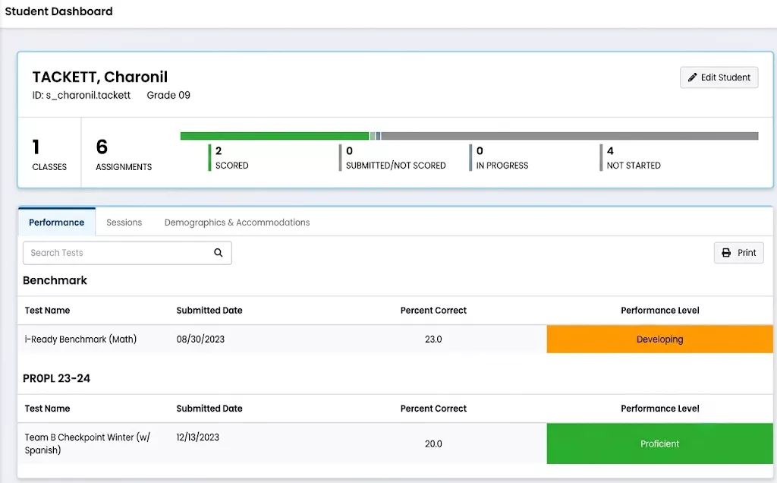The height and width of the screenshot is (483, 777).
Task: Click the student ID s_charonil.tackett
Action: 82,95
